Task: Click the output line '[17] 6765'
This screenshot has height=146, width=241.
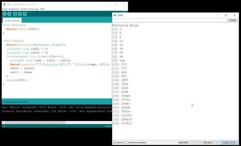Action: coord(121,92)
